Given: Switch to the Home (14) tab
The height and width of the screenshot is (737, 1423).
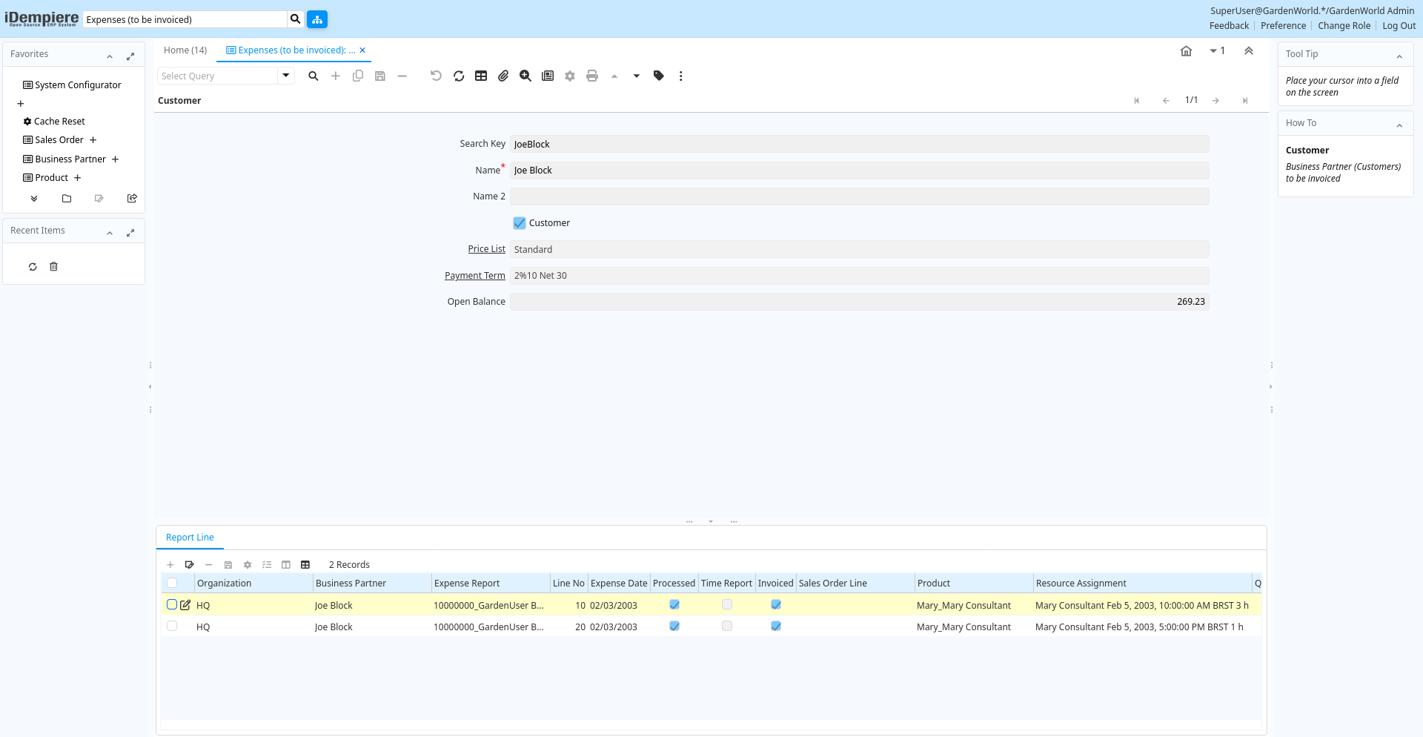Looking at the screenshot, I should pyautogui.click(x=185, y=50).
